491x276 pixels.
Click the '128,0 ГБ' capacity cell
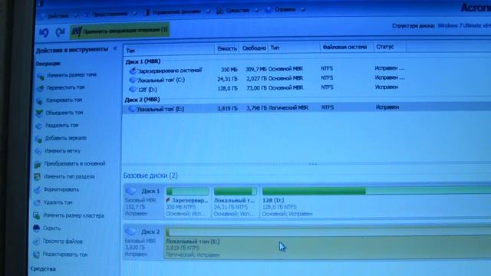coord(228,89)
